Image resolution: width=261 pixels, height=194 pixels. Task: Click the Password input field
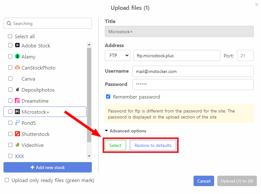coord(193,85)
